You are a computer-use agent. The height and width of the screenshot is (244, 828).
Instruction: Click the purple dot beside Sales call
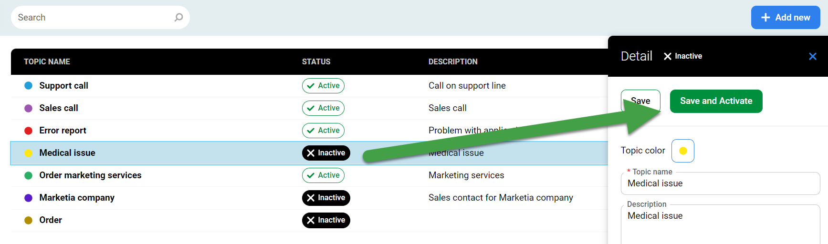(x=28, y=108)
